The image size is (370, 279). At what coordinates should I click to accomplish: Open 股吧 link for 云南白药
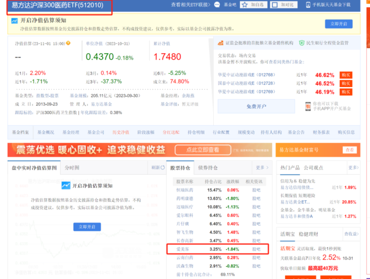(256, 257)
